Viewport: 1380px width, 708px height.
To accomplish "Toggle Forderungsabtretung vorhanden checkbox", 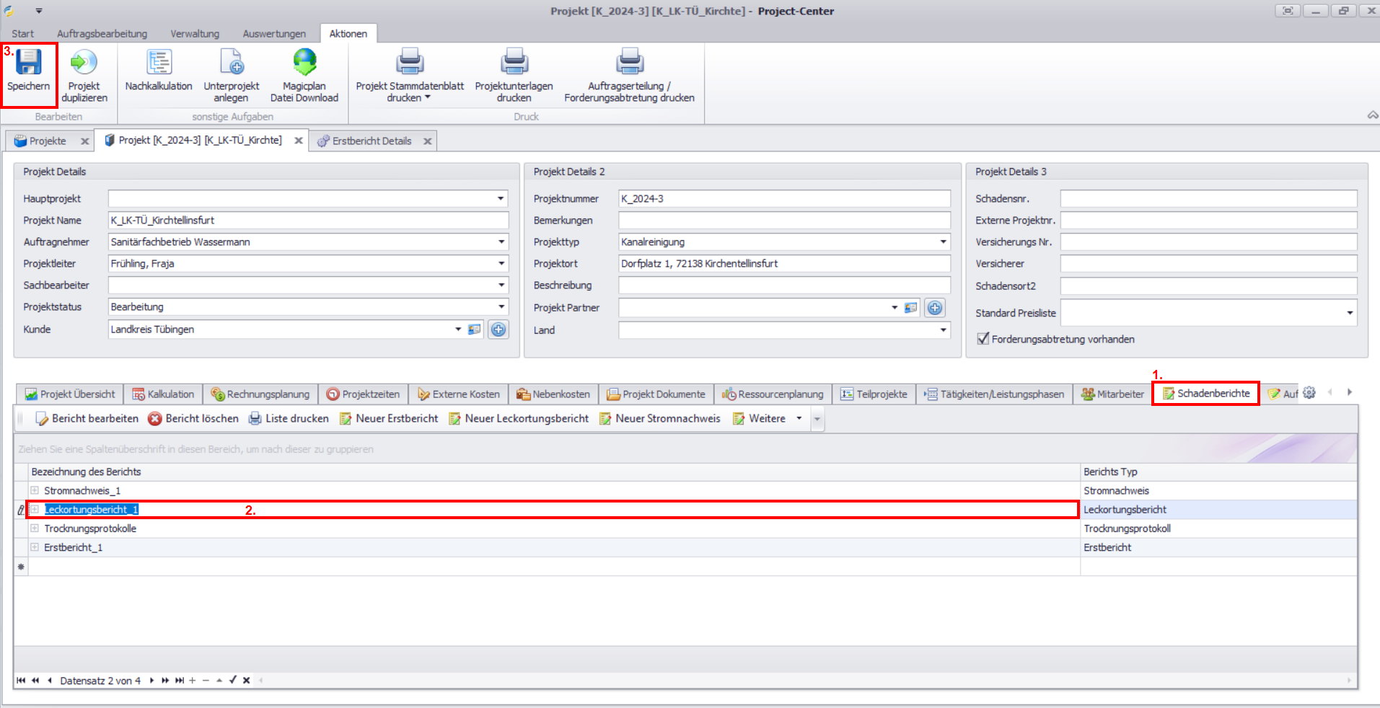I will [983, 339].
